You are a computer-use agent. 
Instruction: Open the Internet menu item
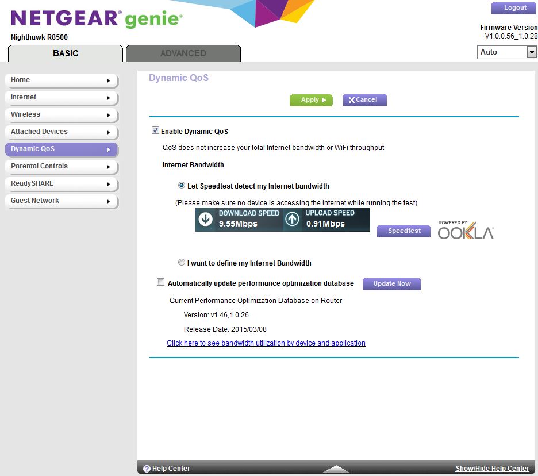pos(62,98)
